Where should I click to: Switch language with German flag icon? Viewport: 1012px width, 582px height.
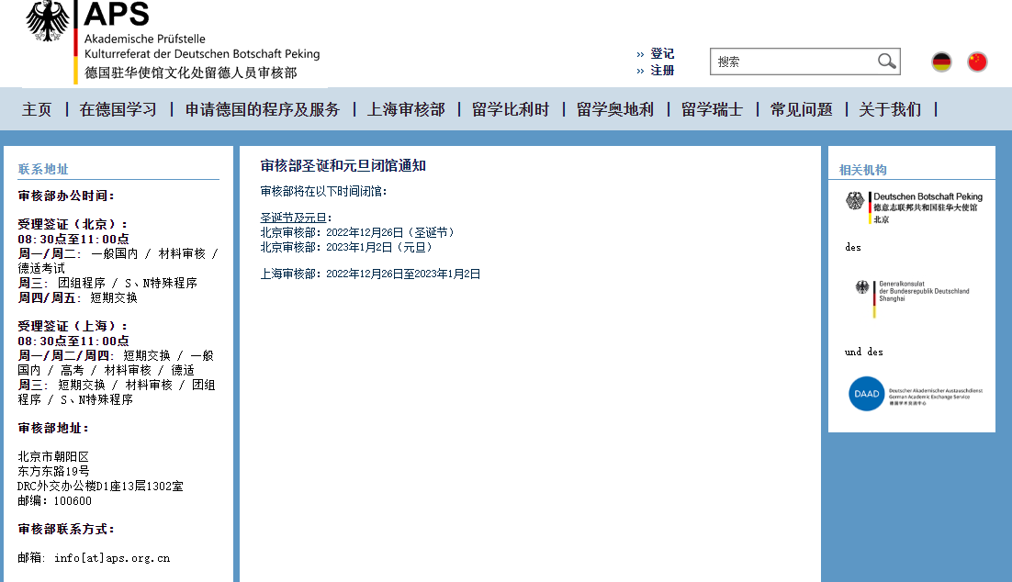pos(941,62)
